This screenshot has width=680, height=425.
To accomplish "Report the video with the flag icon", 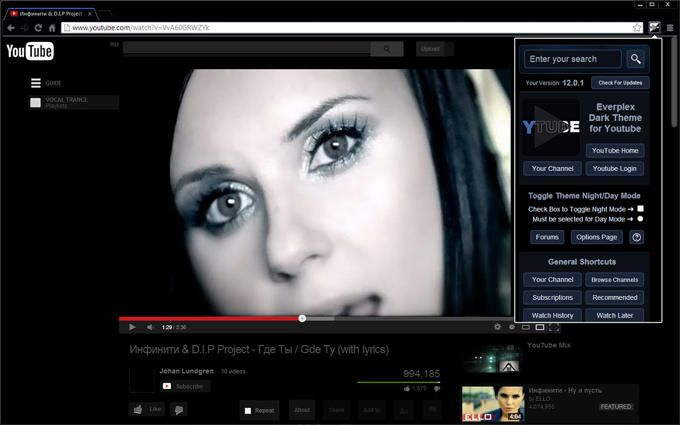I will (x=432, y=410).
